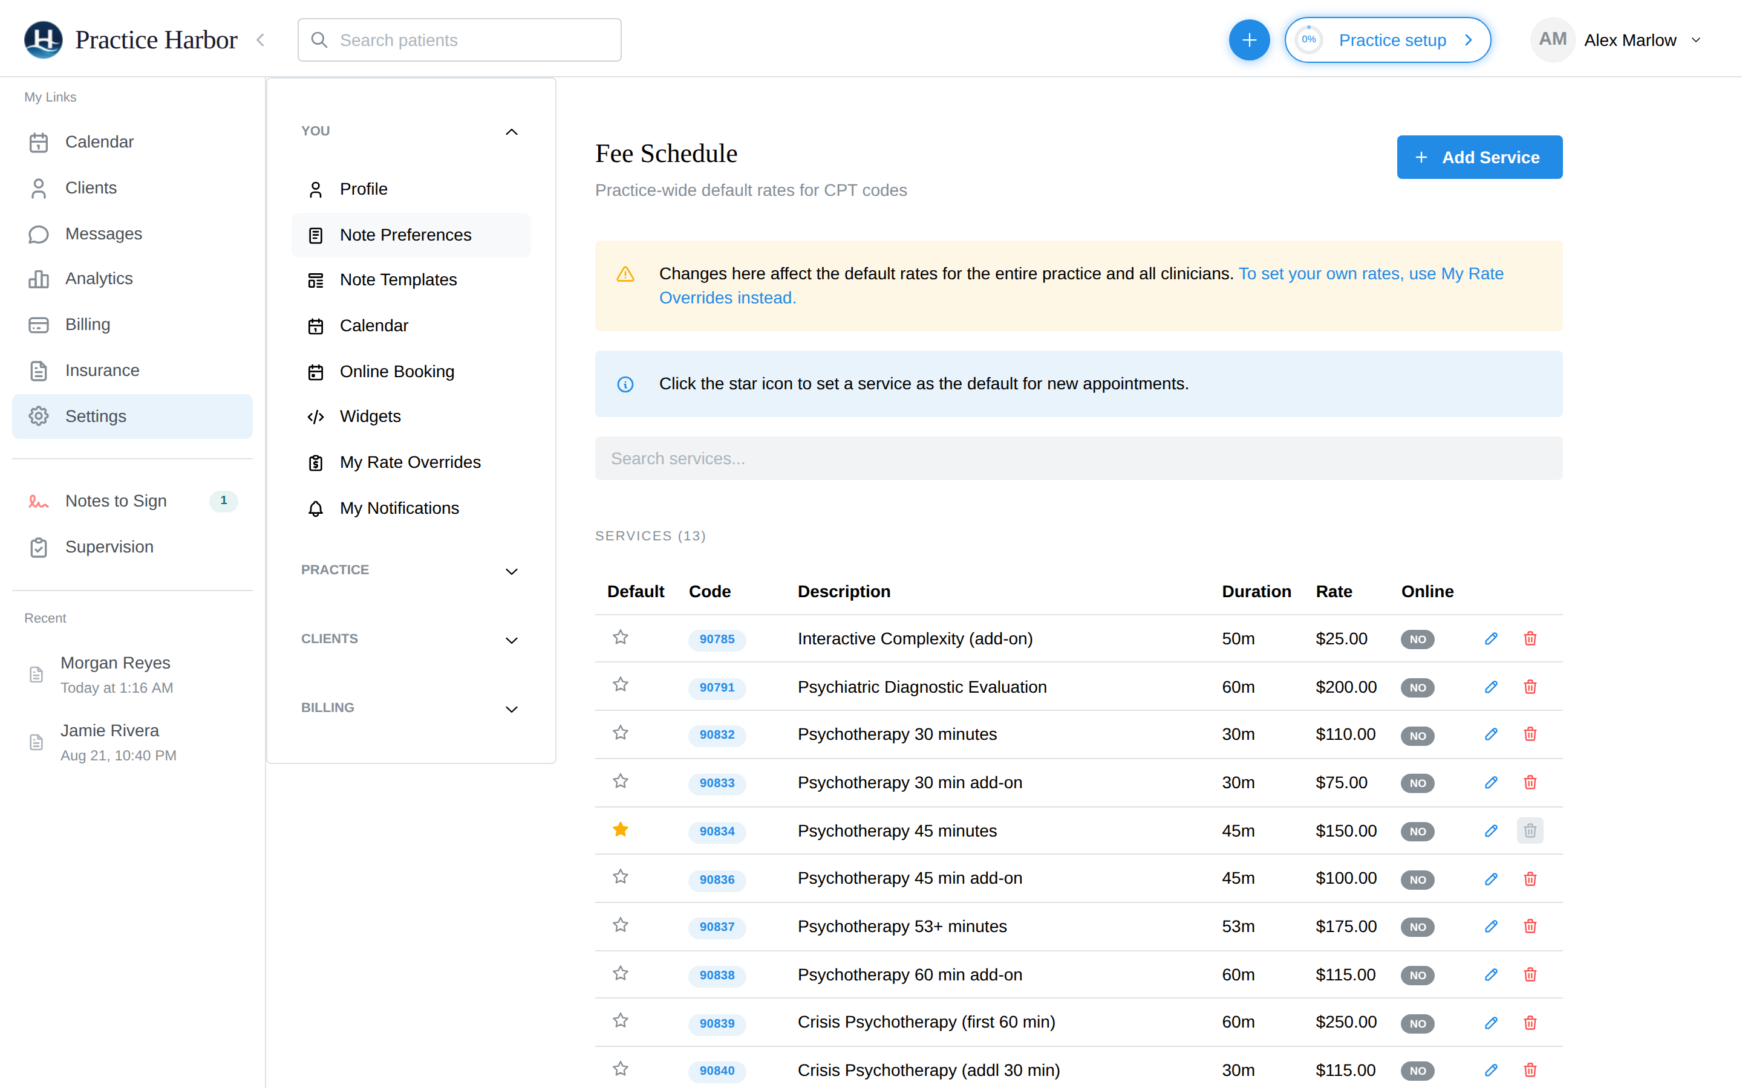This screenshot has height=1088, width=1742.
Task: Open Supervision from the sidebar
Action: click(x=132, y=547)
